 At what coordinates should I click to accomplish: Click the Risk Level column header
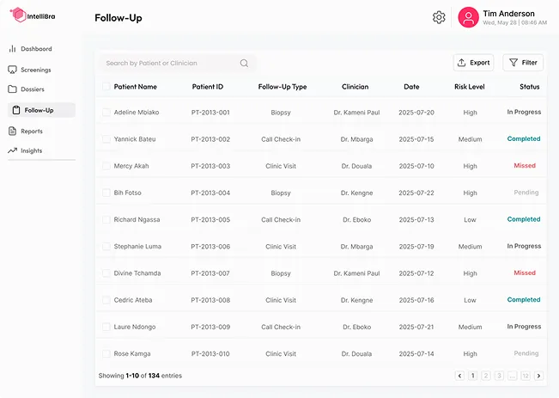(470, 86)
